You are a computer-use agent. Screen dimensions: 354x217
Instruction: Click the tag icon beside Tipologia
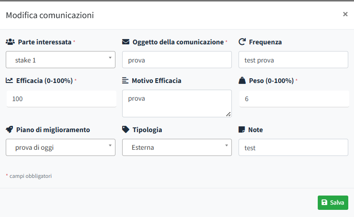pos(126,130)
